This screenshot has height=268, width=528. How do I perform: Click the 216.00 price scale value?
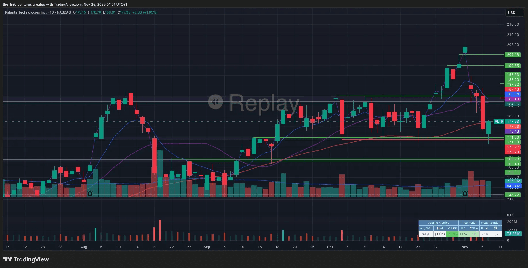click(513, 24)
